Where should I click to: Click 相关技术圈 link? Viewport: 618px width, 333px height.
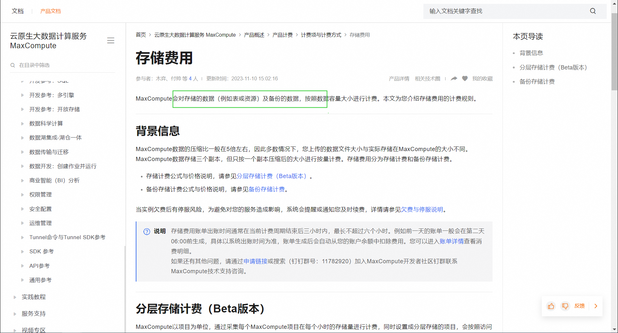pyautogui.click(x=428, y=78)
